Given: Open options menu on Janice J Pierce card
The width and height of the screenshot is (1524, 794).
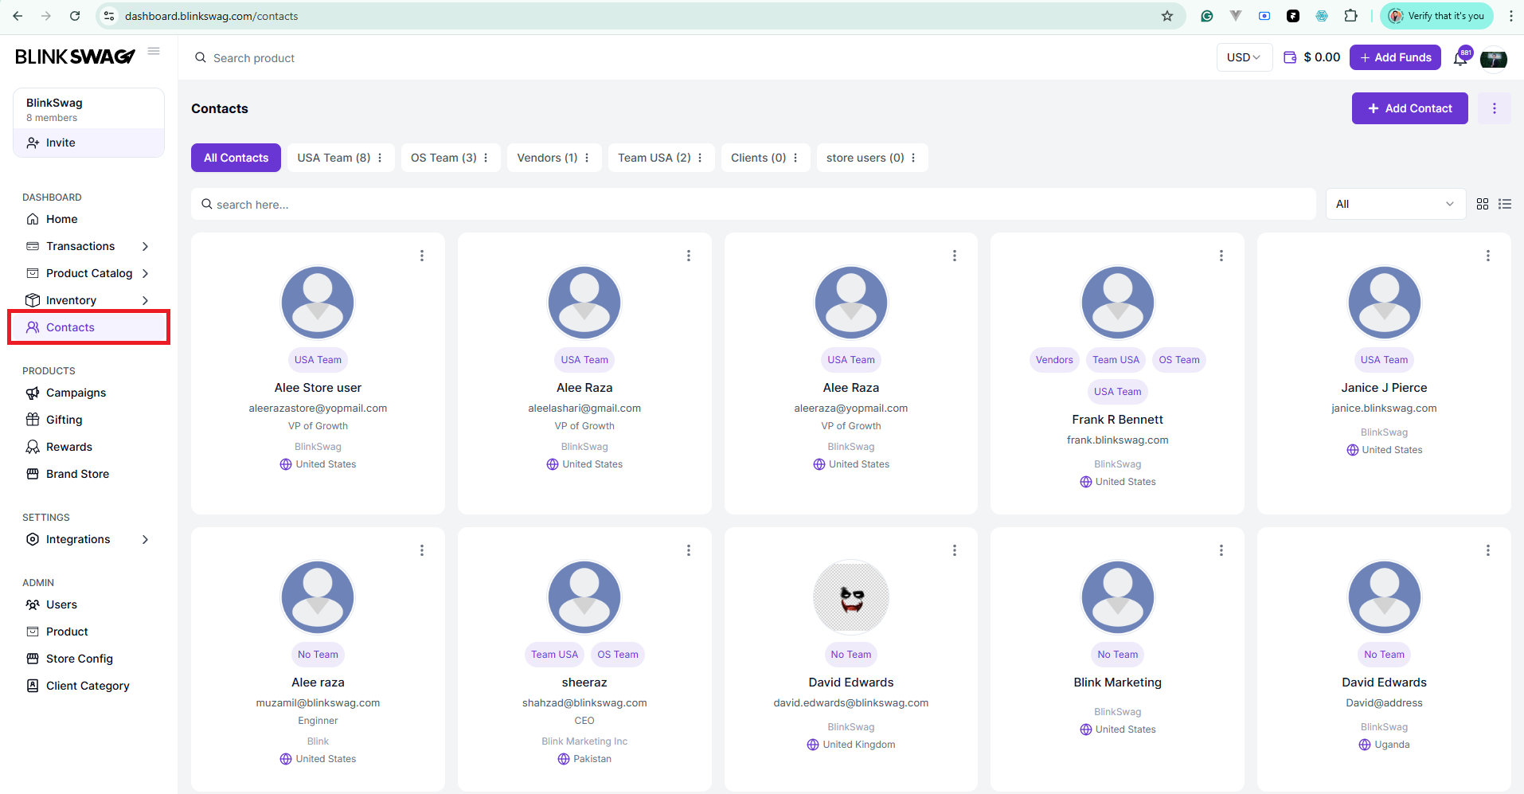Looking at the screenshot, I should tap(1487, 256).
